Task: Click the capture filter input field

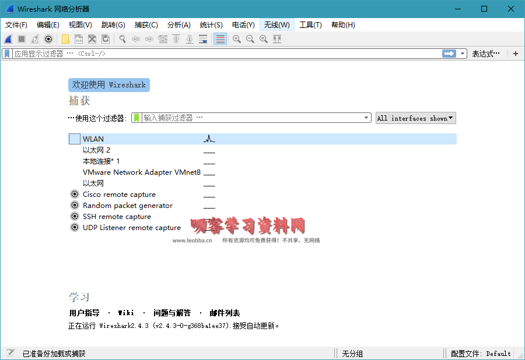Action: point(251,118)
